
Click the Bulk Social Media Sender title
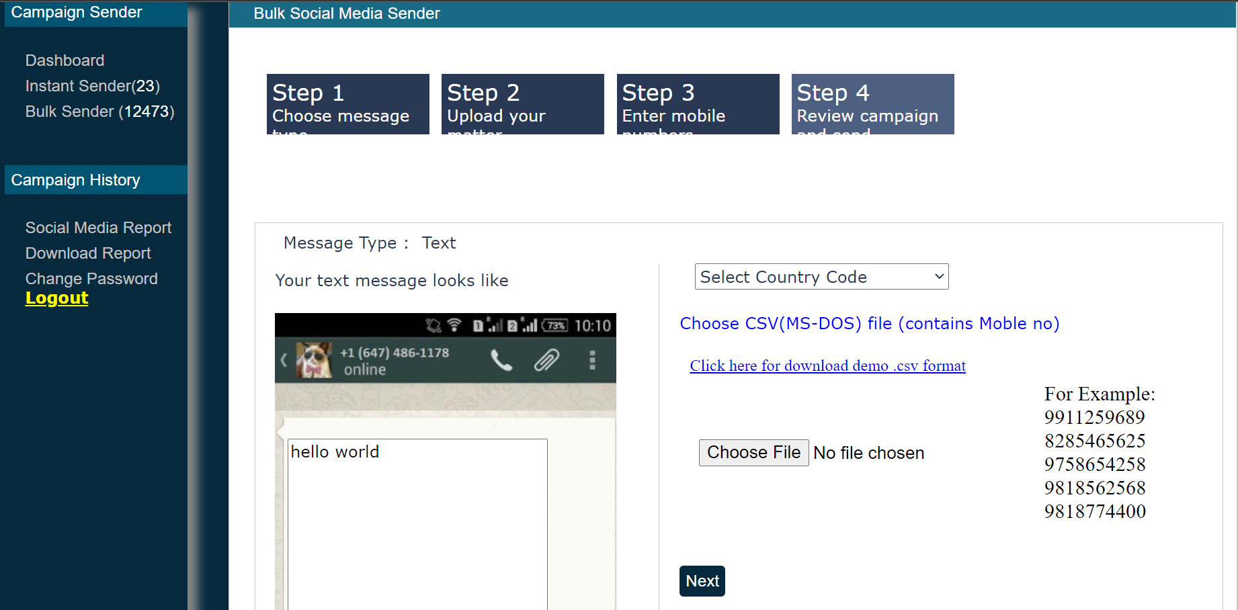click(347, 13)
